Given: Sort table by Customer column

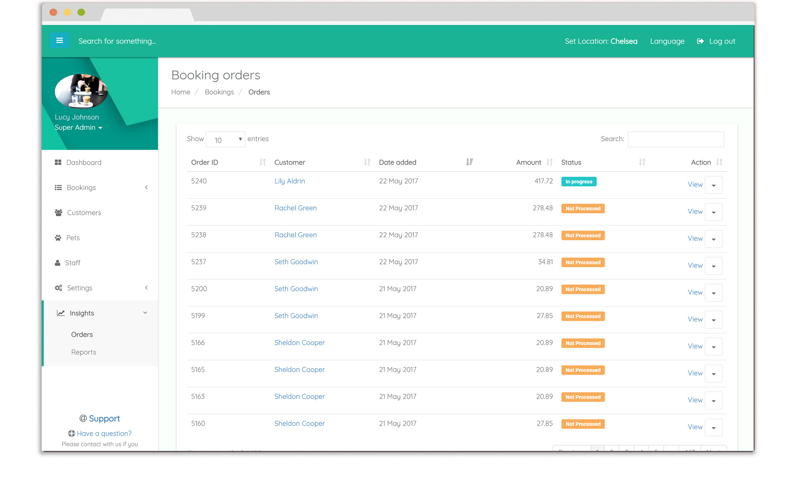Looking at the screenshot, I should [x=367, y=162].
